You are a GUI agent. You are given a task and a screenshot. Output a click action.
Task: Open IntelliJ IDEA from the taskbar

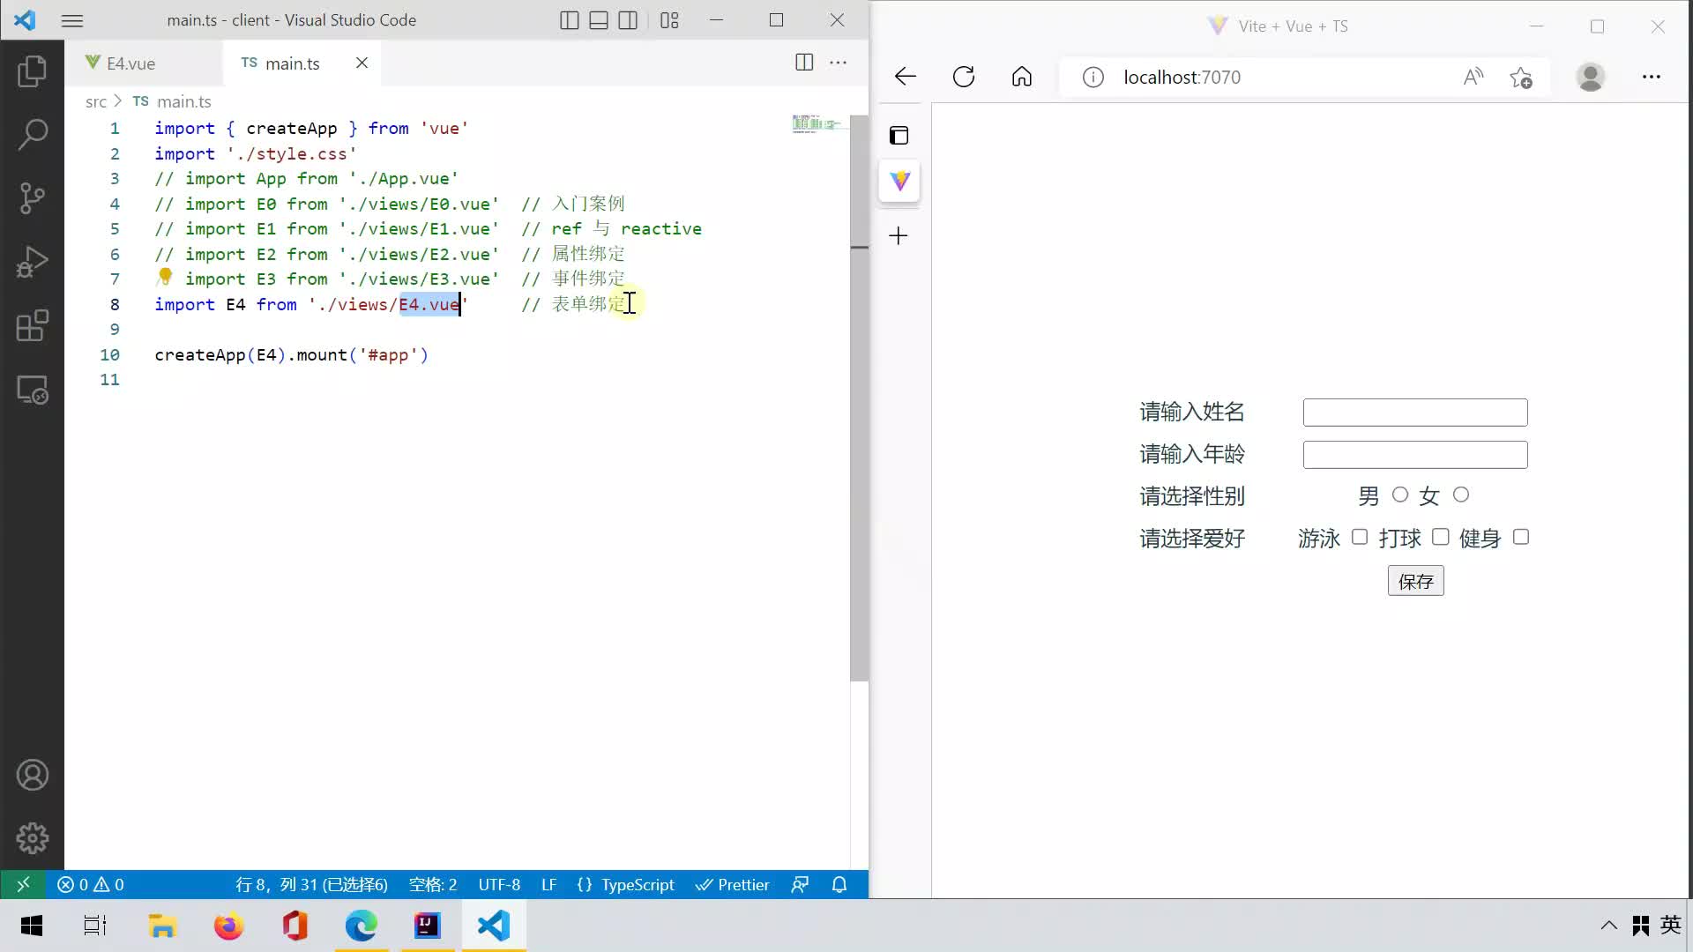(428, 926)
